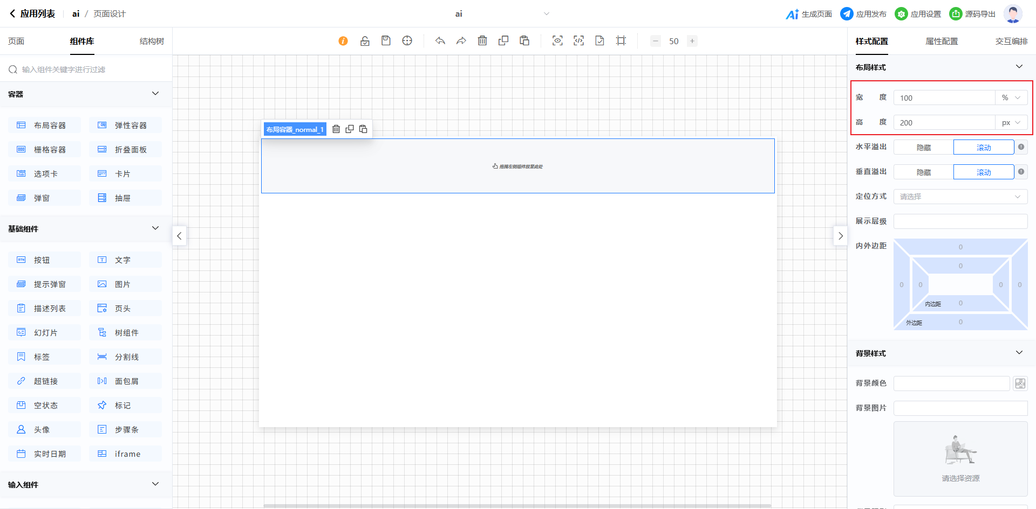Image resolution: width=1036 pixels, height=509 pixels.
Task: Click the unlock padlock icon
Action: 365,41
